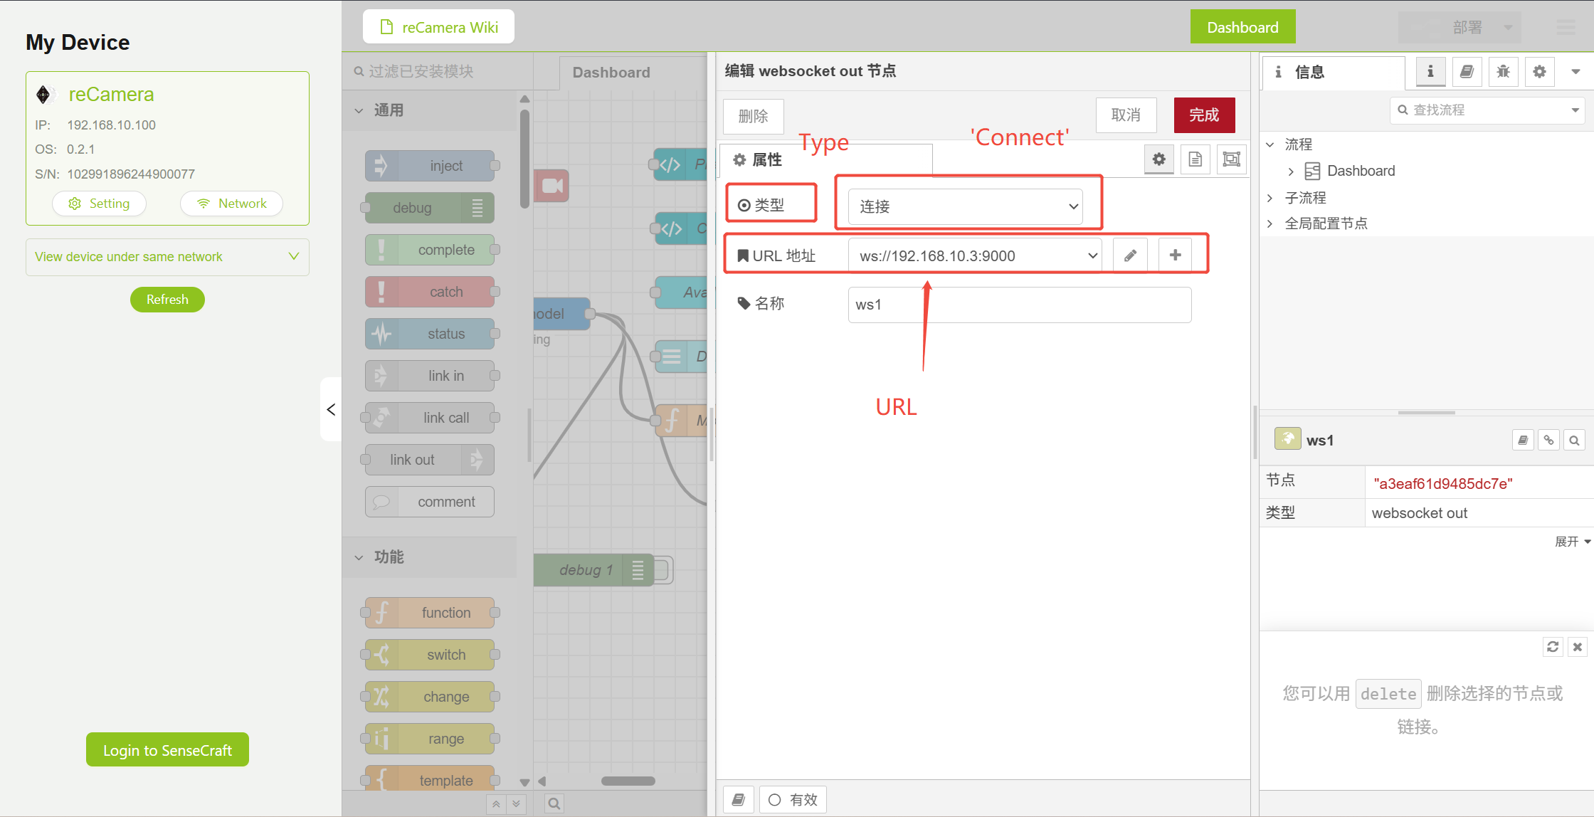Toggle the 有效 enabled state button
This screenshot has width=1594, height=817.
793,800
